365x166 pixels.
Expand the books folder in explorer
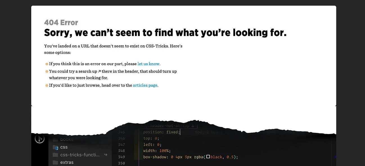(67, 140)
